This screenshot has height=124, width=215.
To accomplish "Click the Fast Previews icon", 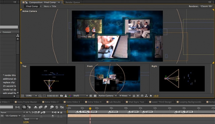I will [x=138, y=96].
